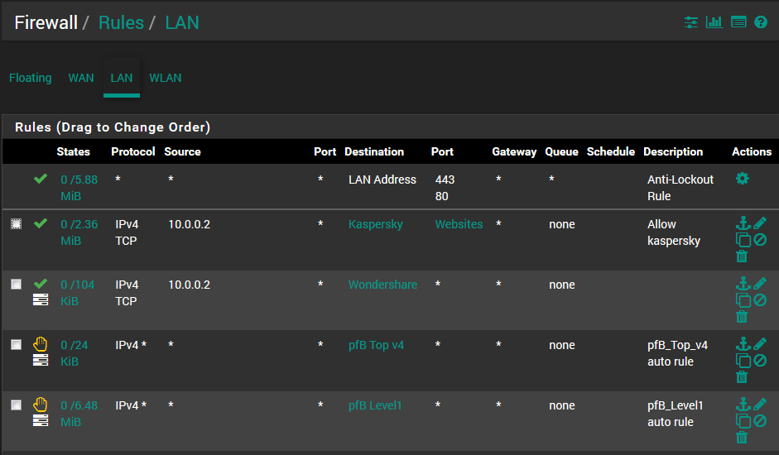
Task: Open related settings sliders icon in header
Action: coord(691,22)
